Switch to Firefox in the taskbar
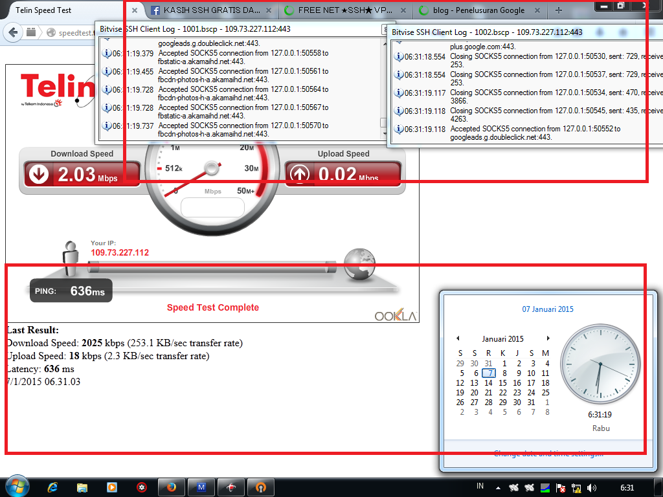Viewport: 663px width, 497px height. point(171,488)
